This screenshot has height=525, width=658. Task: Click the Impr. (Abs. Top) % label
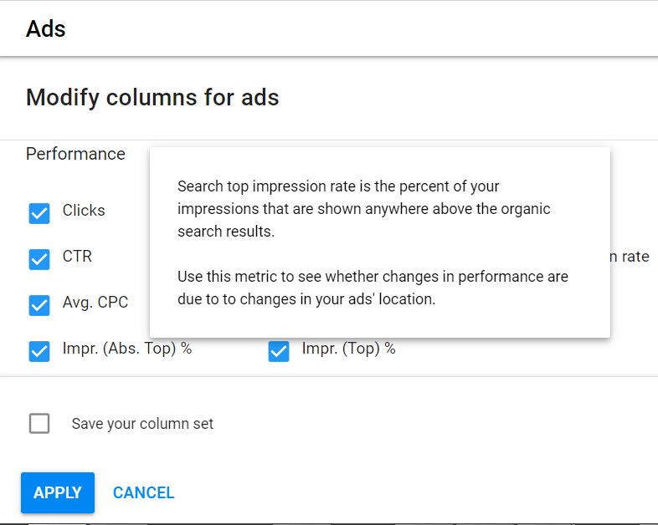click(x=127, y=348)
